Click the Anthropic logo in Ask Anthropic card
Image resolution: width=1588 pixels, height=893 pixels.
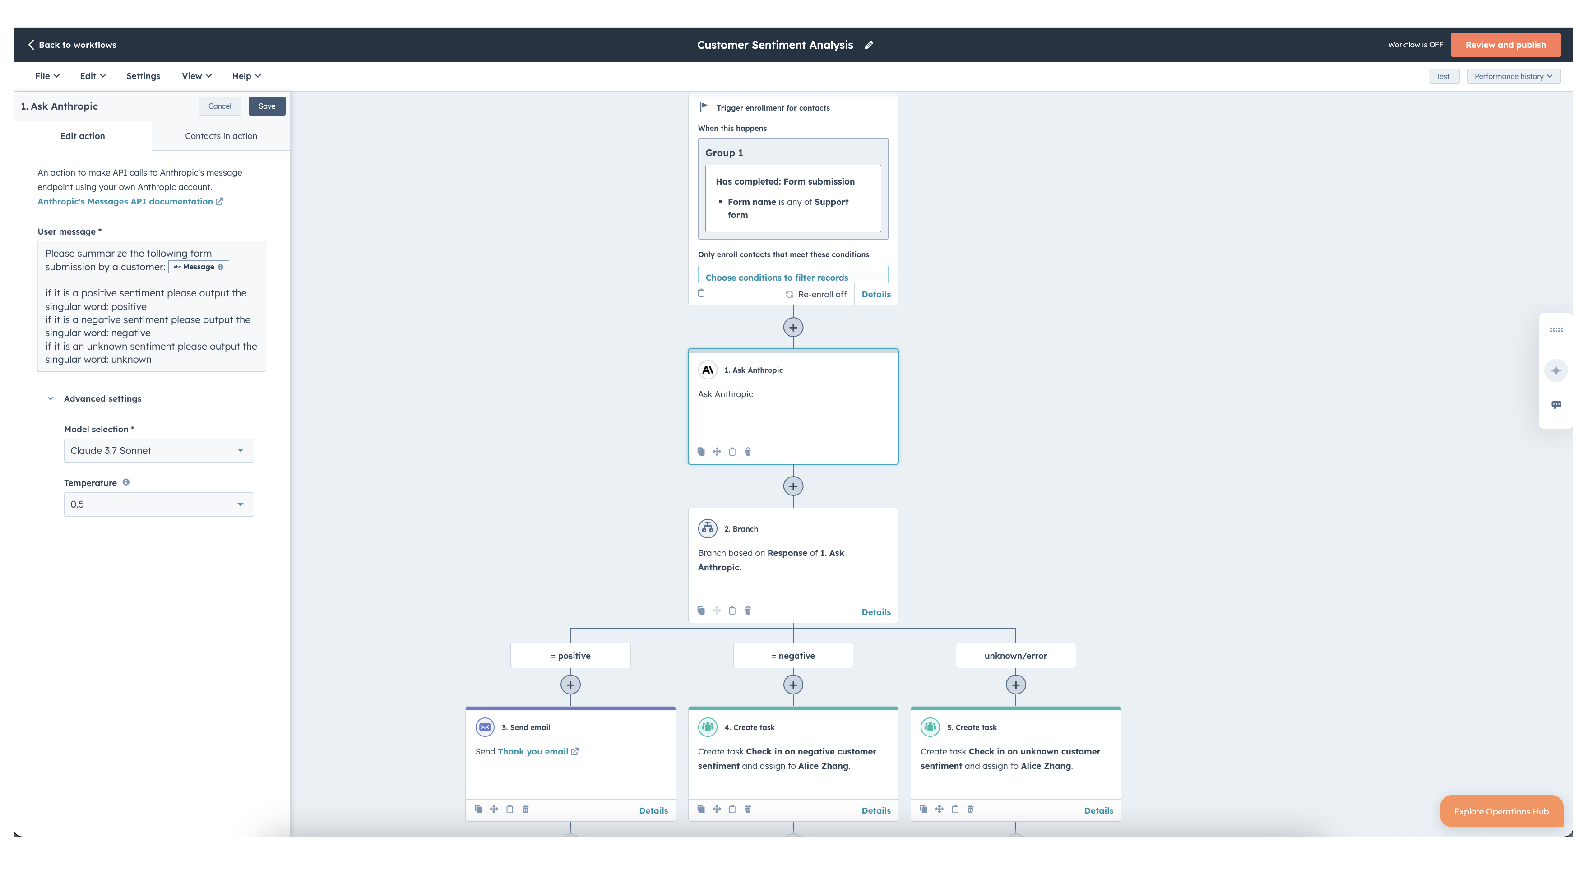point(707,370)
